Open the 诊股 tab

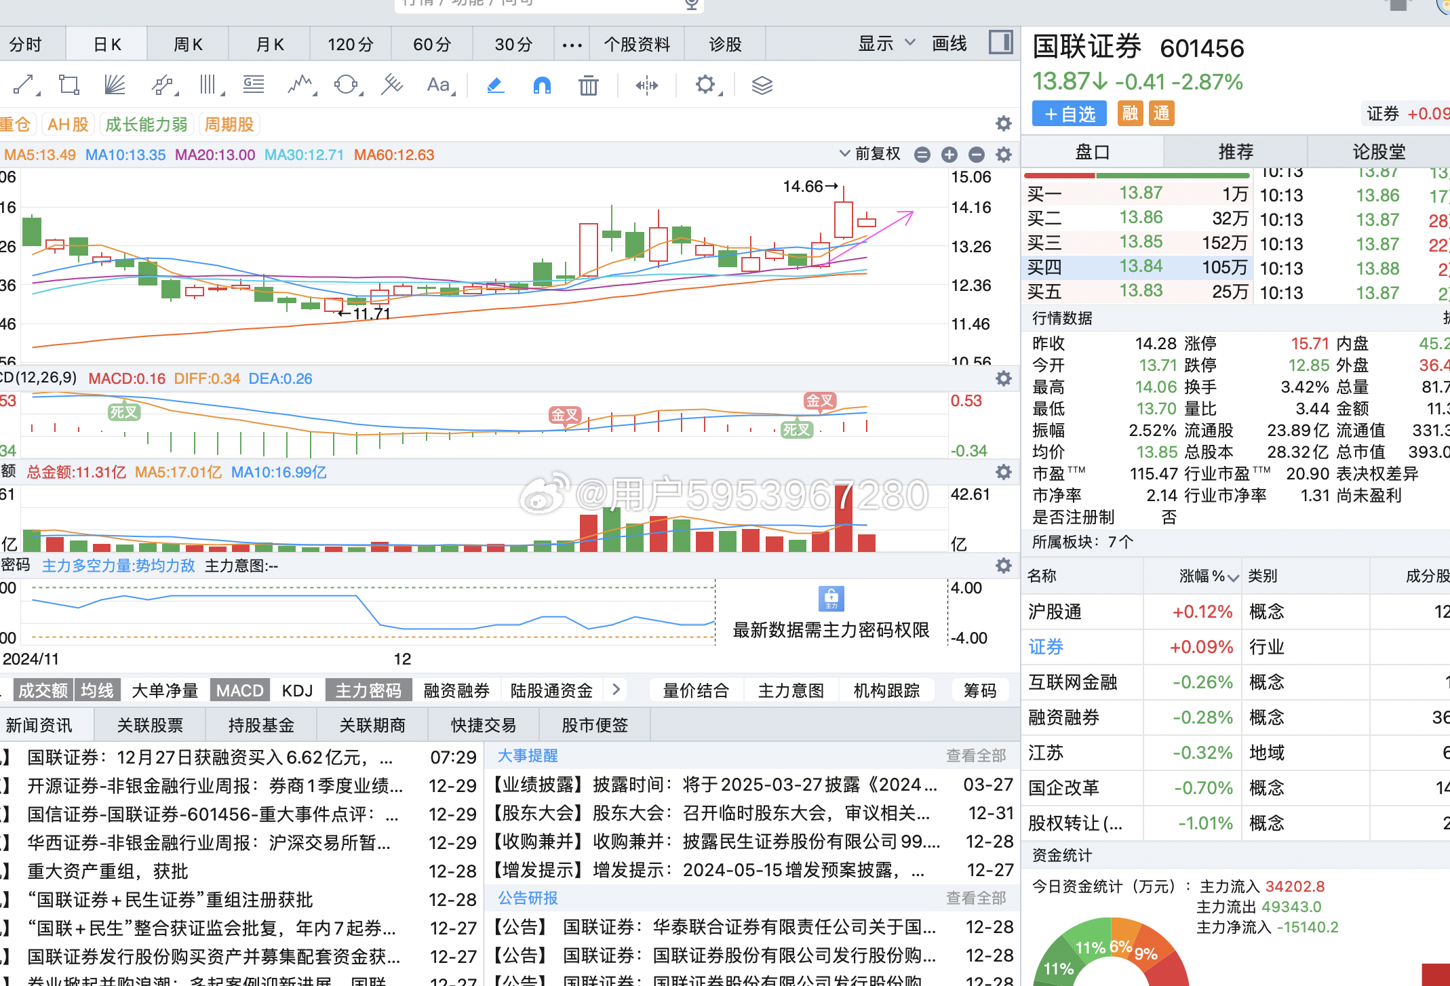[725, 45]
